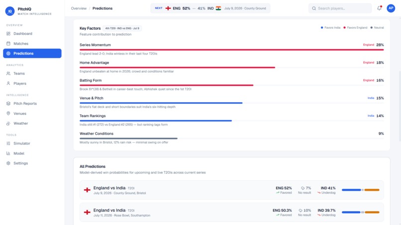
Task: Select the Matches calendar icon
Action: click(8, 44)
